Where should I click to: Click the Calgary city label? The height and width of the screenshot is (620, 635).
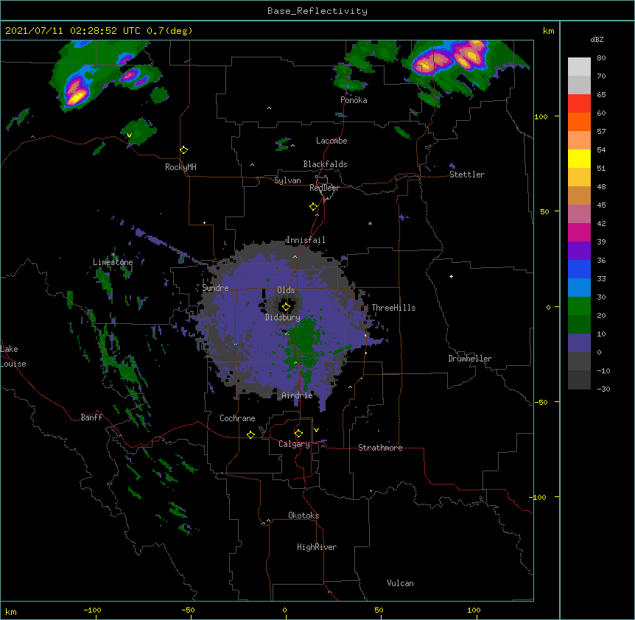(294, 444)
